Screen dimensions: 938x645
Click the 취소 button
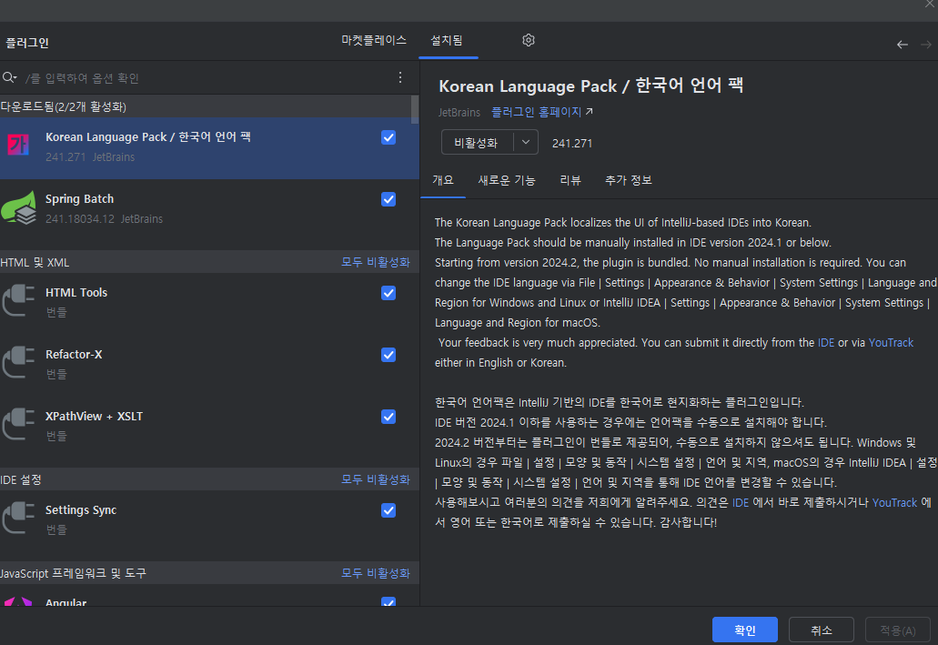pos(821,630)
